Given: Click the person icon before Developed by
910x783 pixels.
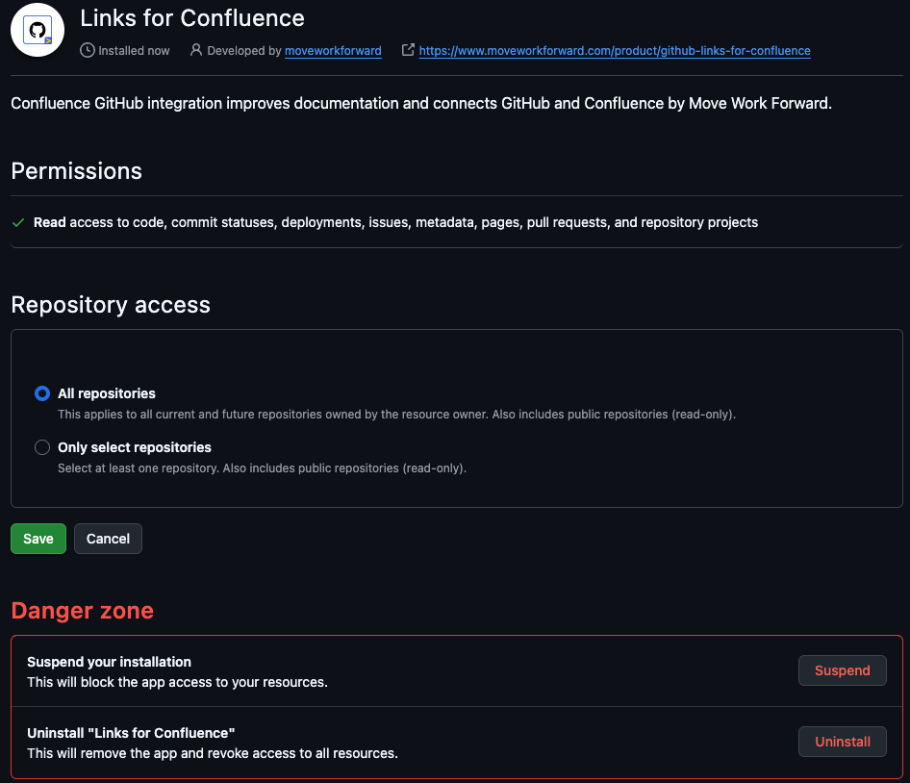Looking at the screenshot, I should point(196,50).
